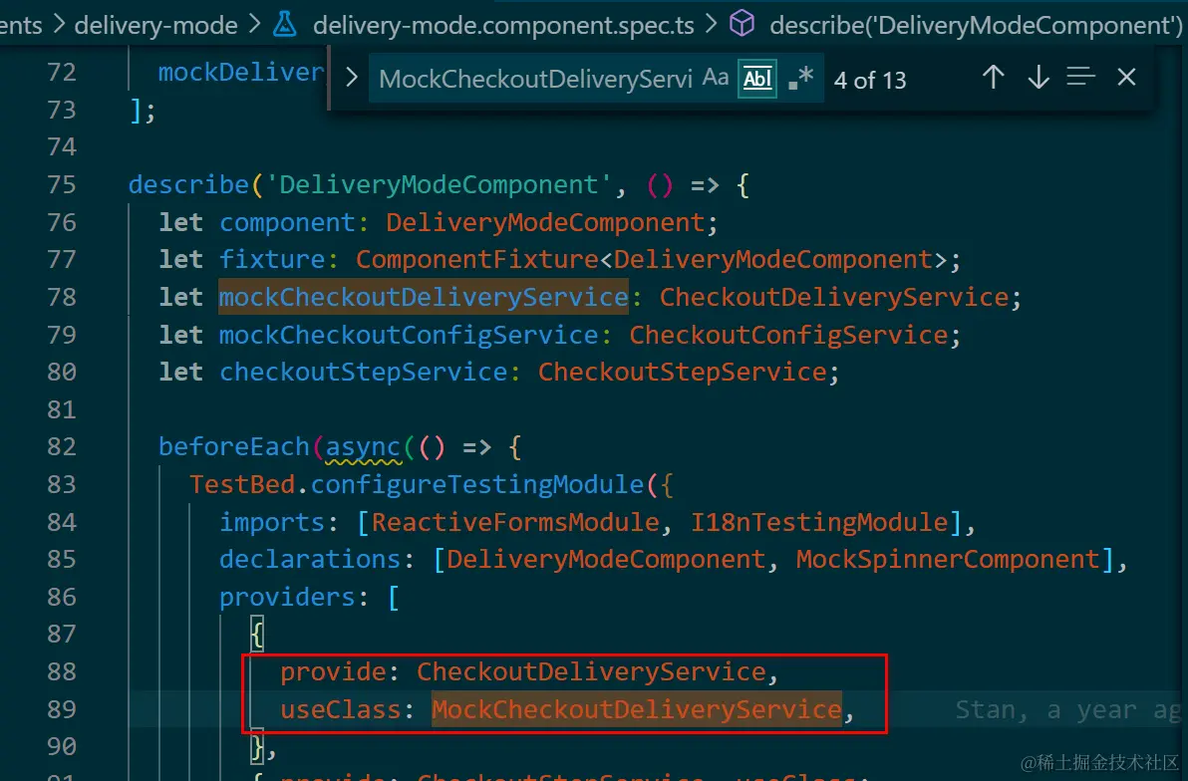The height and width of the screenshot is (781, 1188).
Task: Click ComponentFixture type on line 77
Action: pyautogui.click(x=477, y=260)
